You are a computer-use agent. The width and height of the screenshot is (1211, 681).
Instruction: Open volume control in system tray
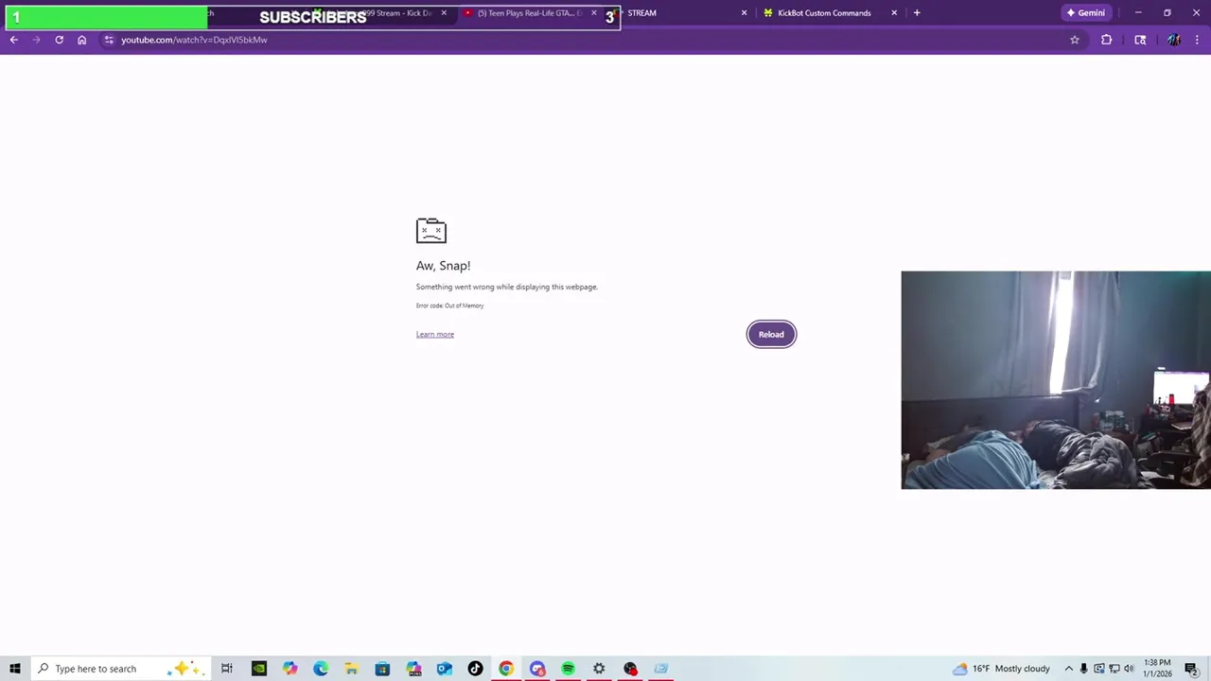pos(1129,669)
